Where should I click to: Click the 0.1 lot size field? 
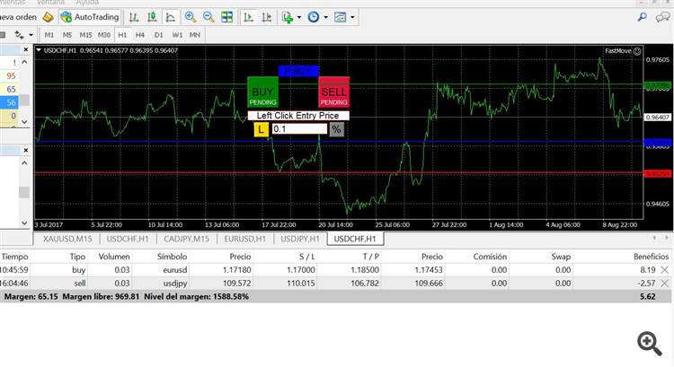[299, 129]
